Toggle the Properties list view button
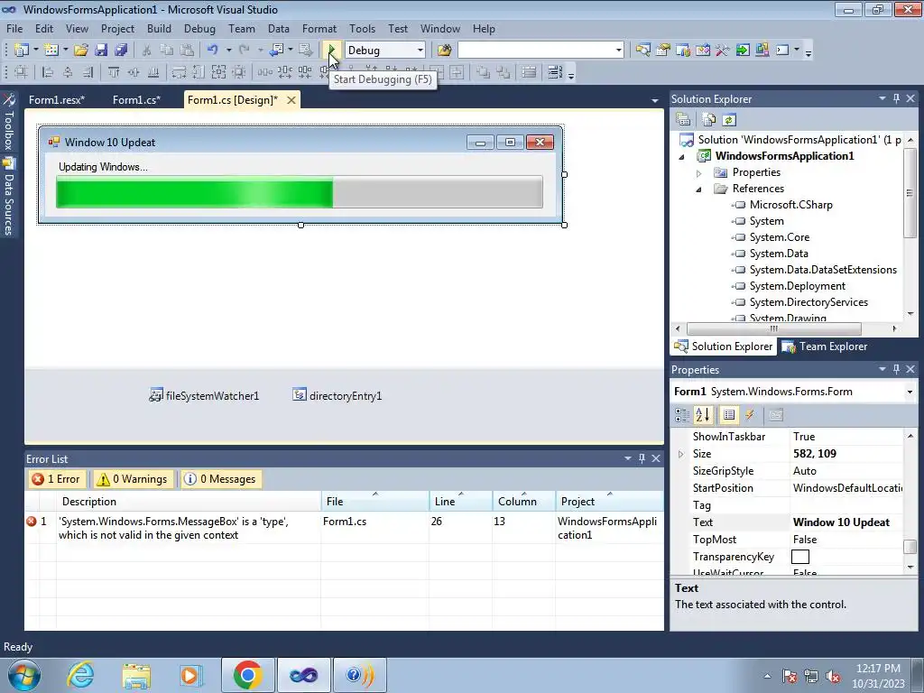 (x=729, y=415)
